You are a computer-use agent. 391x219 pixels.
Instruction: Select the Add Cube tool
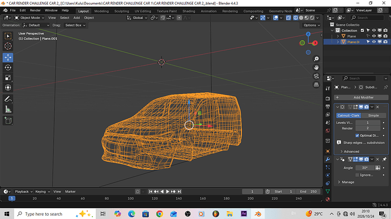tap(8, 121)
